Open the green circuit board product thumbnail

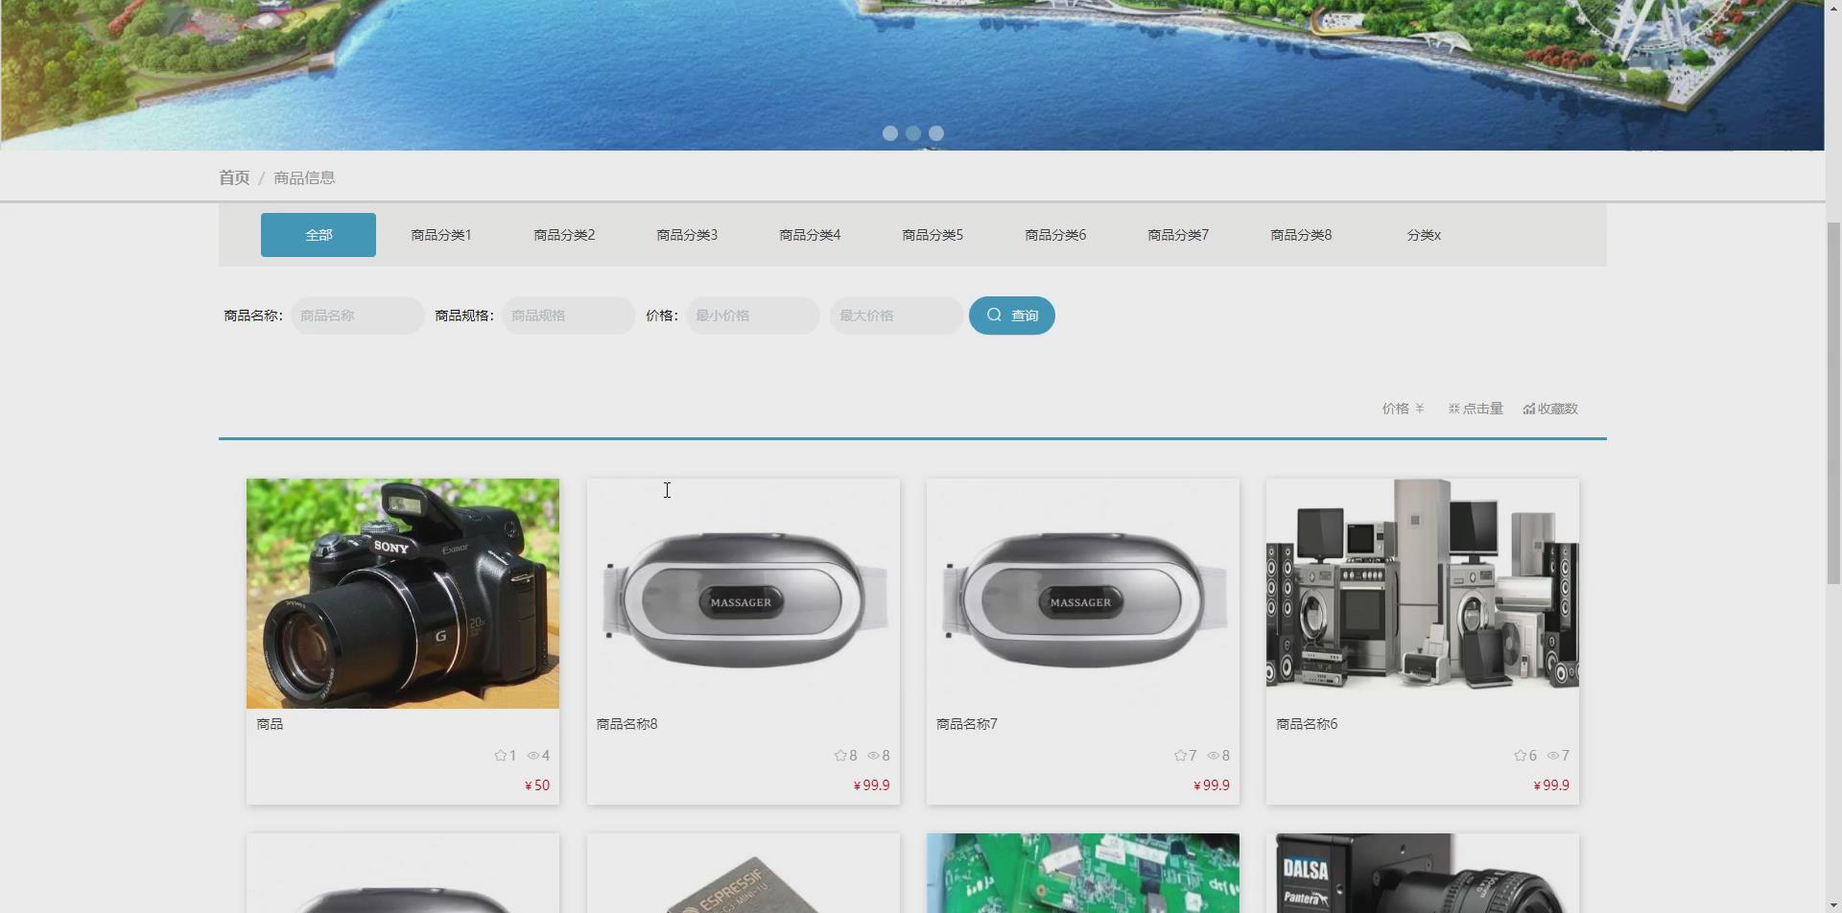click(x=1083, y=874)
